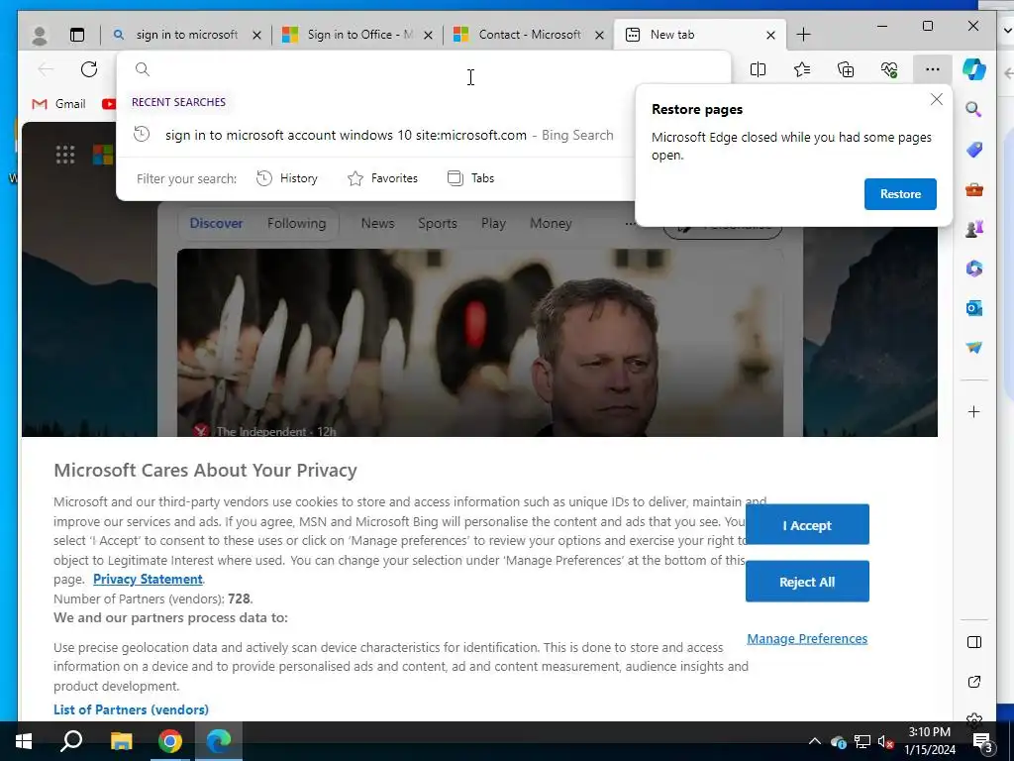Toggle the sidebar panel layout icon

[974, 642]
